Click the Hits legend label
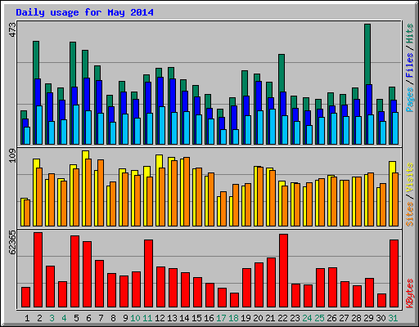419x327 pixels. pos(410,34)
